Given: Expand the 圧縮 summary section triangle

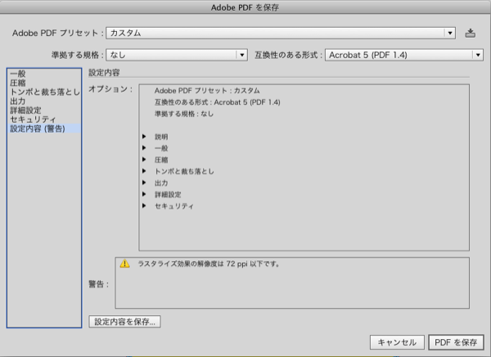Looking at the screenshot, I should 144,159.
